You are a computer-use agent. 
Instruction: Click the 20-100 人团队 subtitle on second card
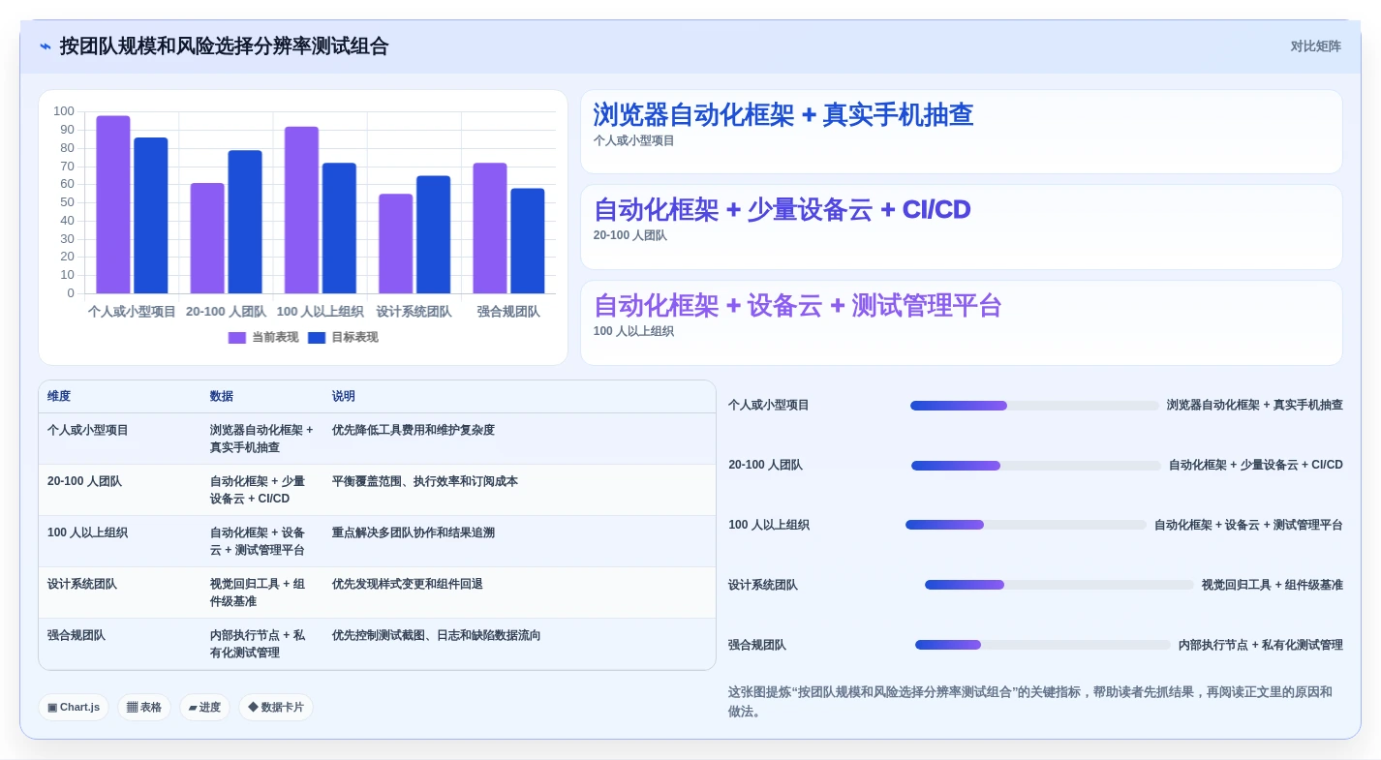tap(629, 236)
